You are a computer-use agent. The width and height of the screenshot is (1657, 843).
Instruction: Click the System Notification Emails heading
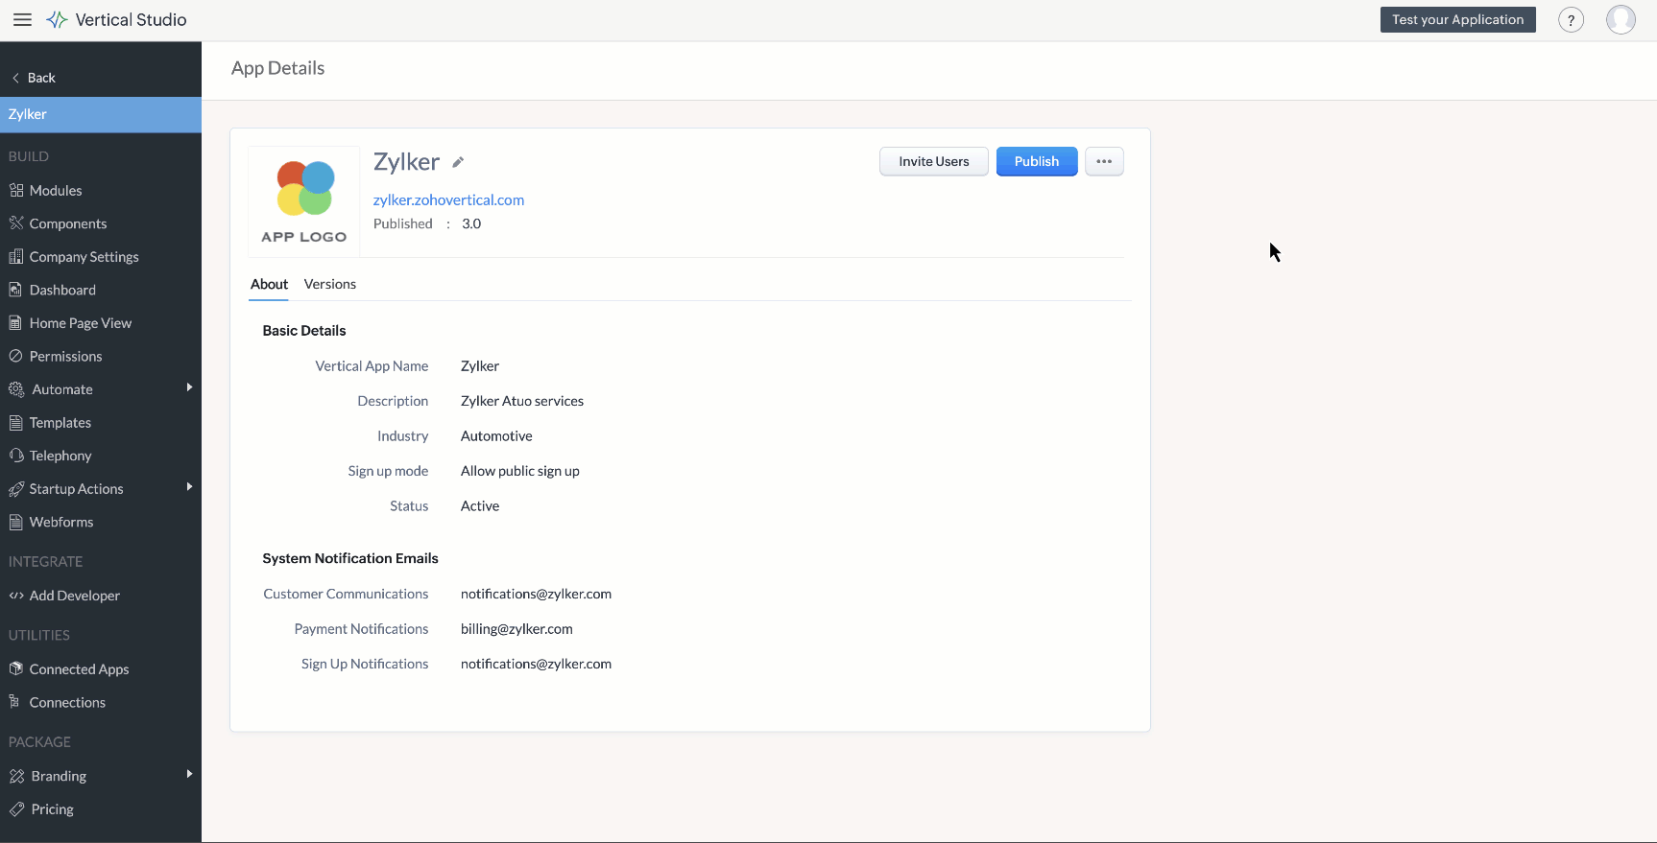pos(350,558)
